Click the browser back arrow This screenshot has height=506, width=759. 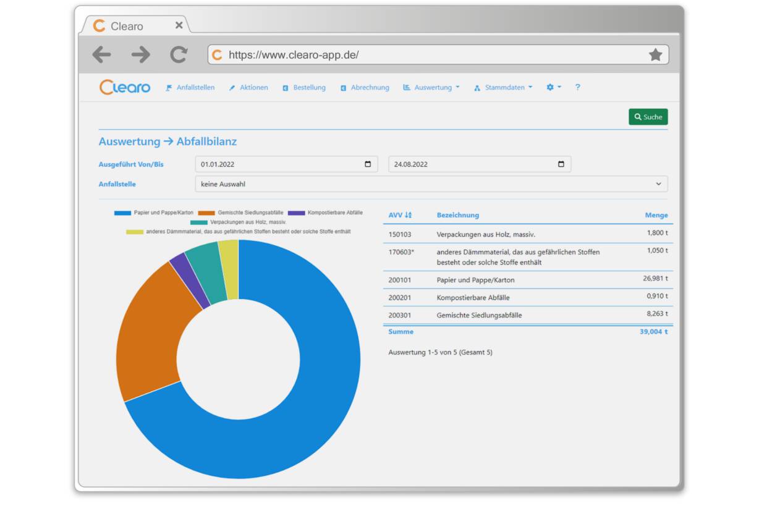tap(101, 54)
